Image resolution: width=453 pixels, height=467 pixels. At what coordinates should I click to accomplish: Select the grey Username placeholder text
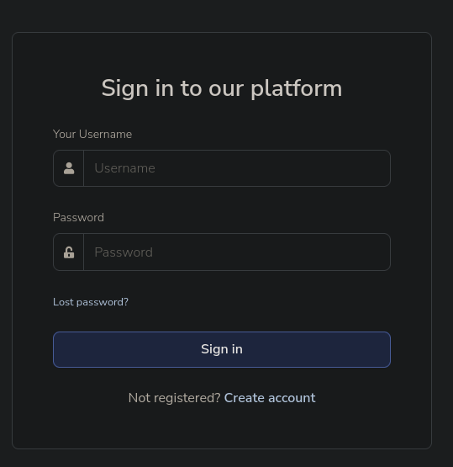pyautogui.click(x=124, y=168)
